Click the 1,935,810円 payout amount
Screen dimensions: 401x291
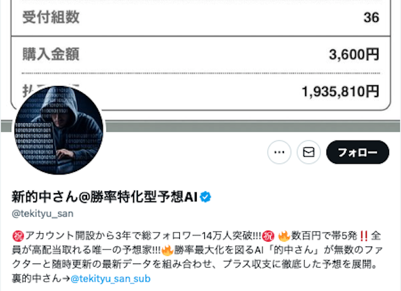pos(341,92)
